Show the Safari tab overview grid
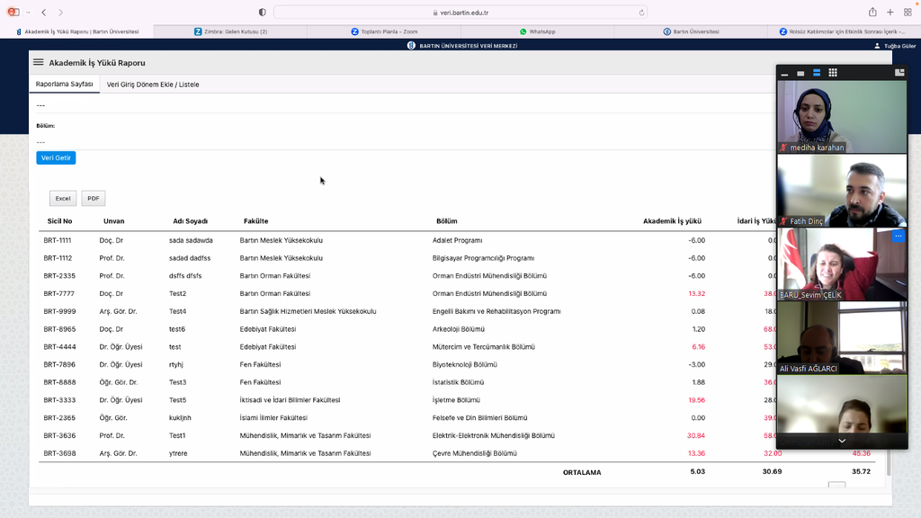 908,13
